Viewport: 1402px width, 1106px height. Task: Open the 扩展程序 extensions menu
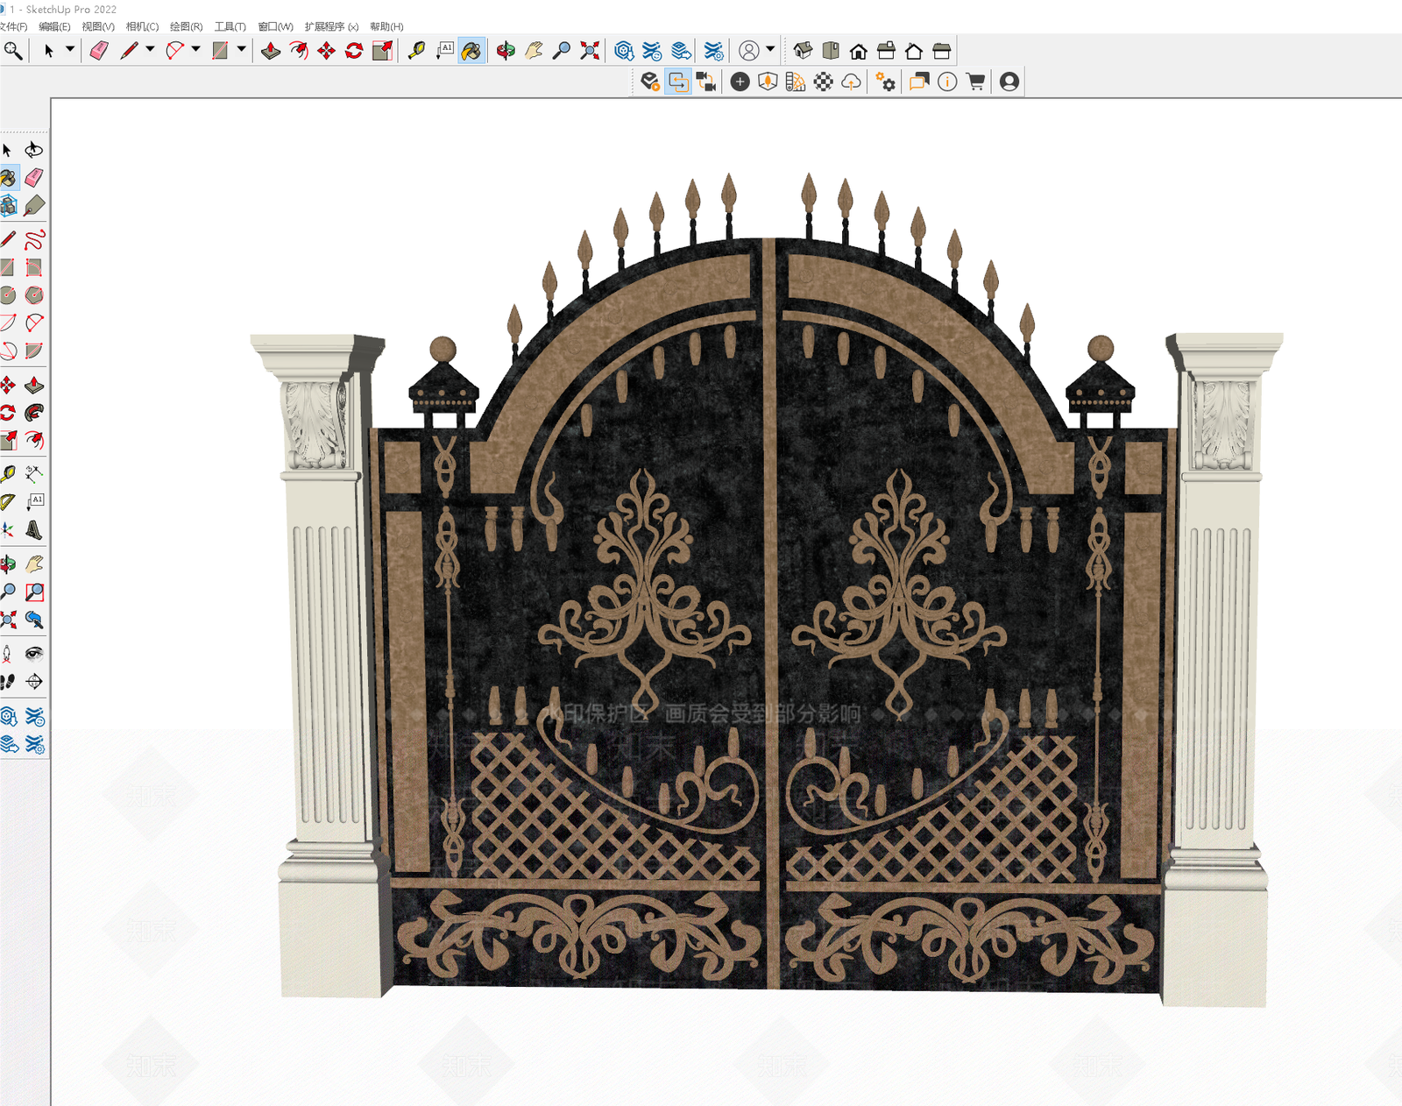[x=331, y=26]
